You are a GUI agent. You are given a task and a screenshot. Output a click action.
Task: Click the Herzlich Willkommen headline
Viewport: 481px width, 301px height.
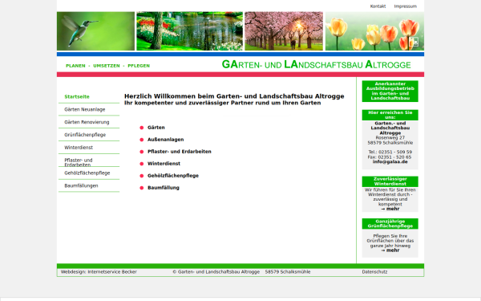point(234,96)
